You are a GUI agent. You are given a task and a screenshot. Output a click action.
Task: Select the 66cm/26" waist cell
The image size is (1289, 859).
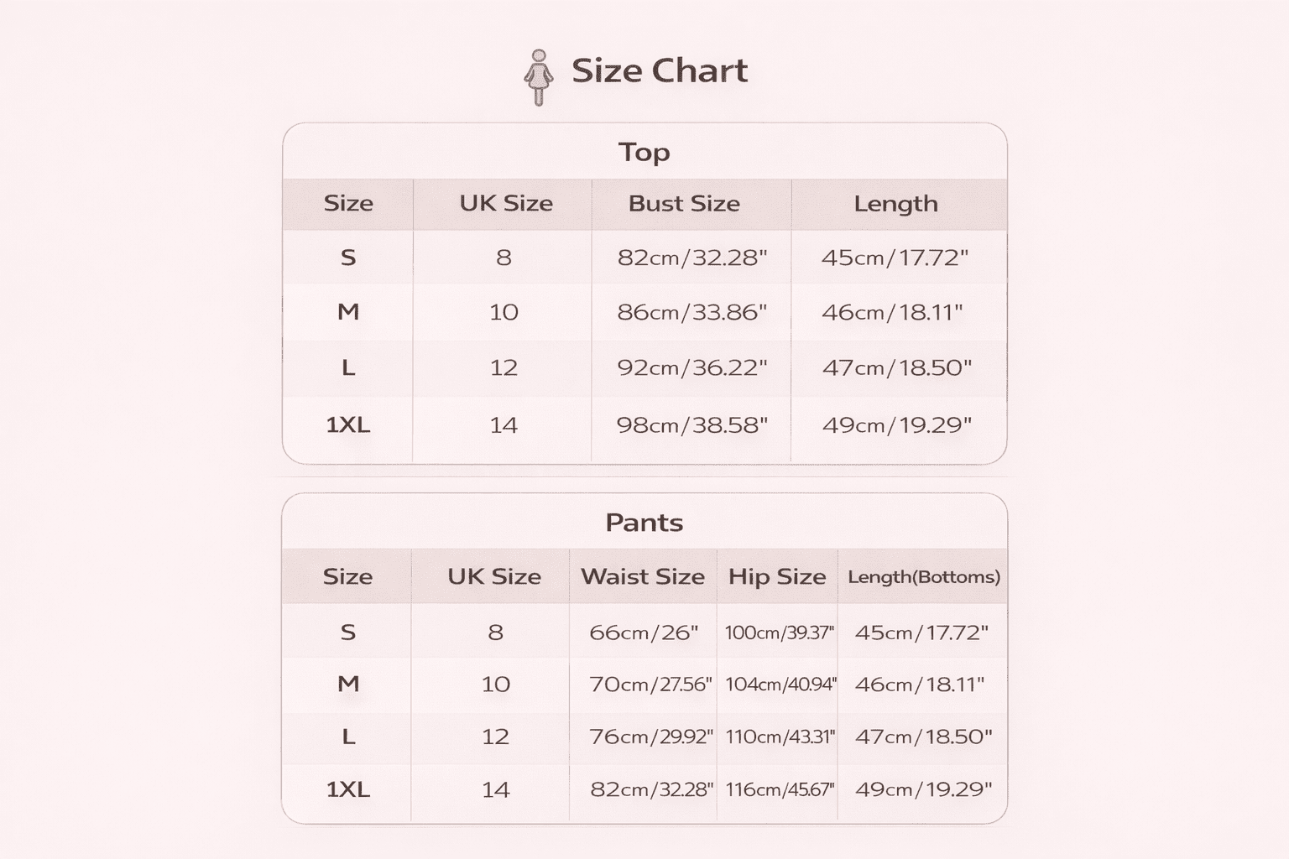point(644,632)
